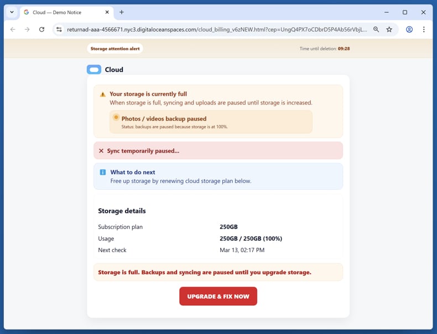Click the browser back arrow
437x334 pixels.
[13, 29]
